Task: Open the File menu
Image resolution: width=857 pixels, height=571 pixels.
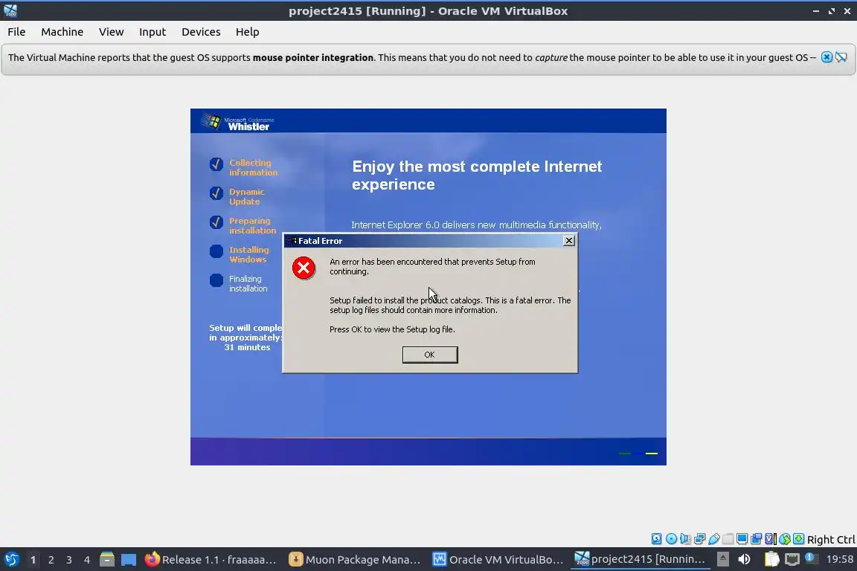Action: click(x=16, y=32)
